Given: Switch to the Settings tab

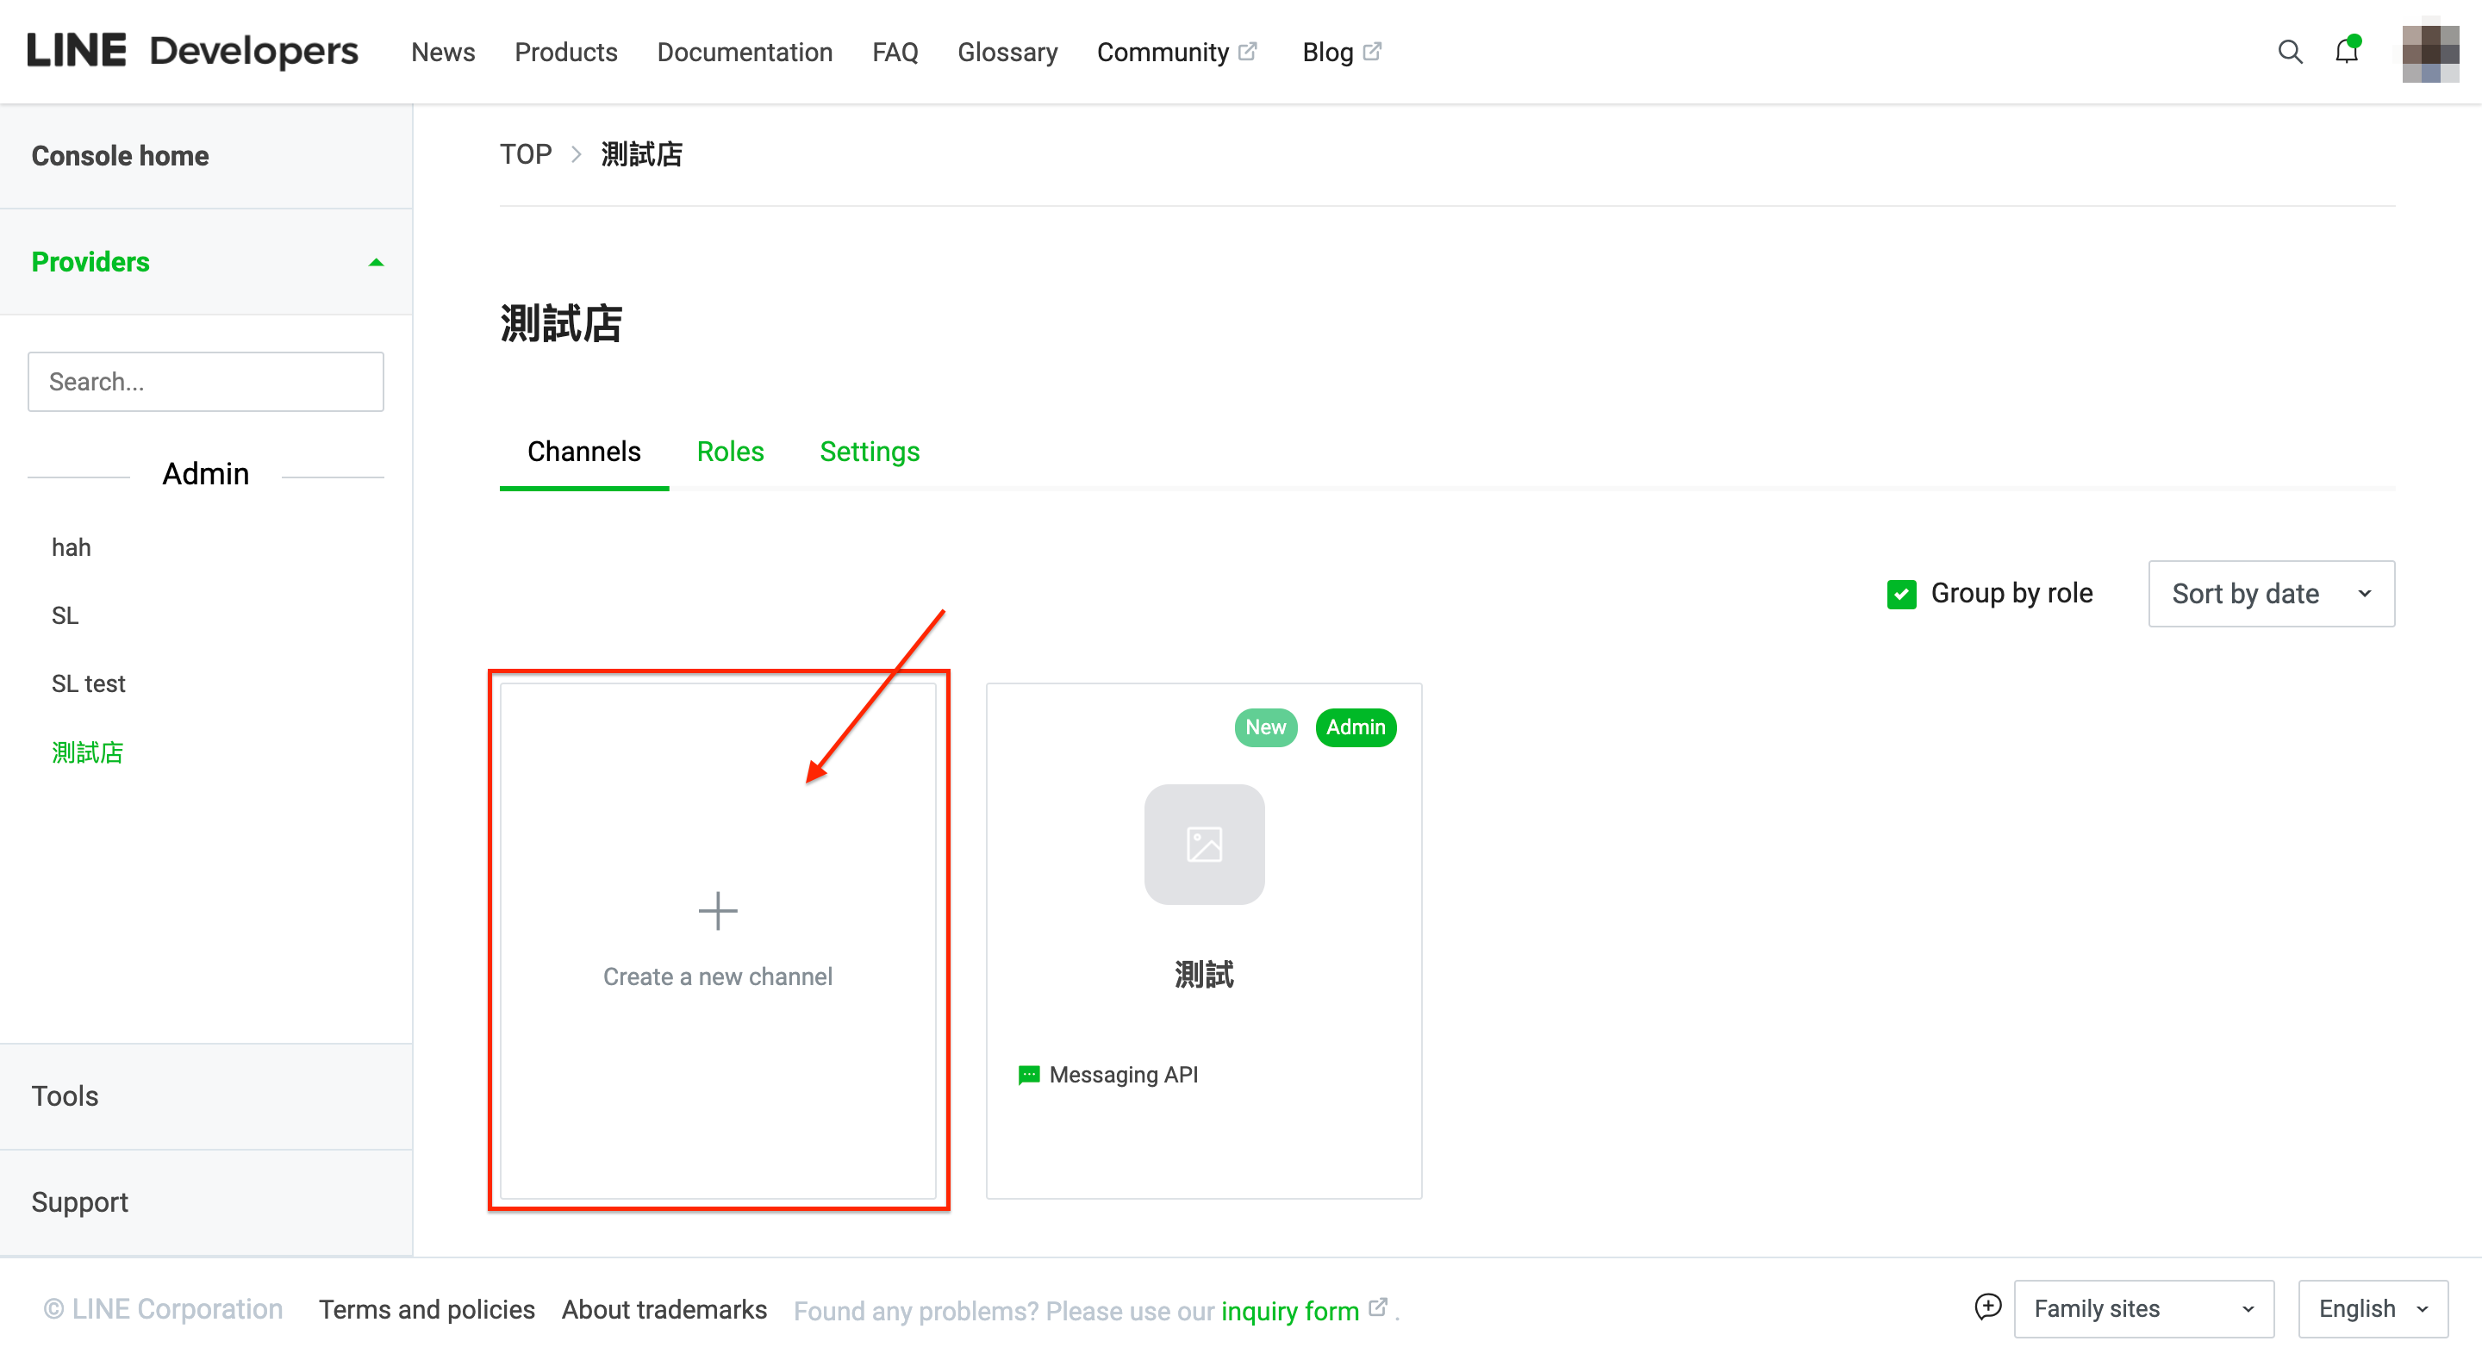Looking at the screenshot, I should [x=869, y=451].
